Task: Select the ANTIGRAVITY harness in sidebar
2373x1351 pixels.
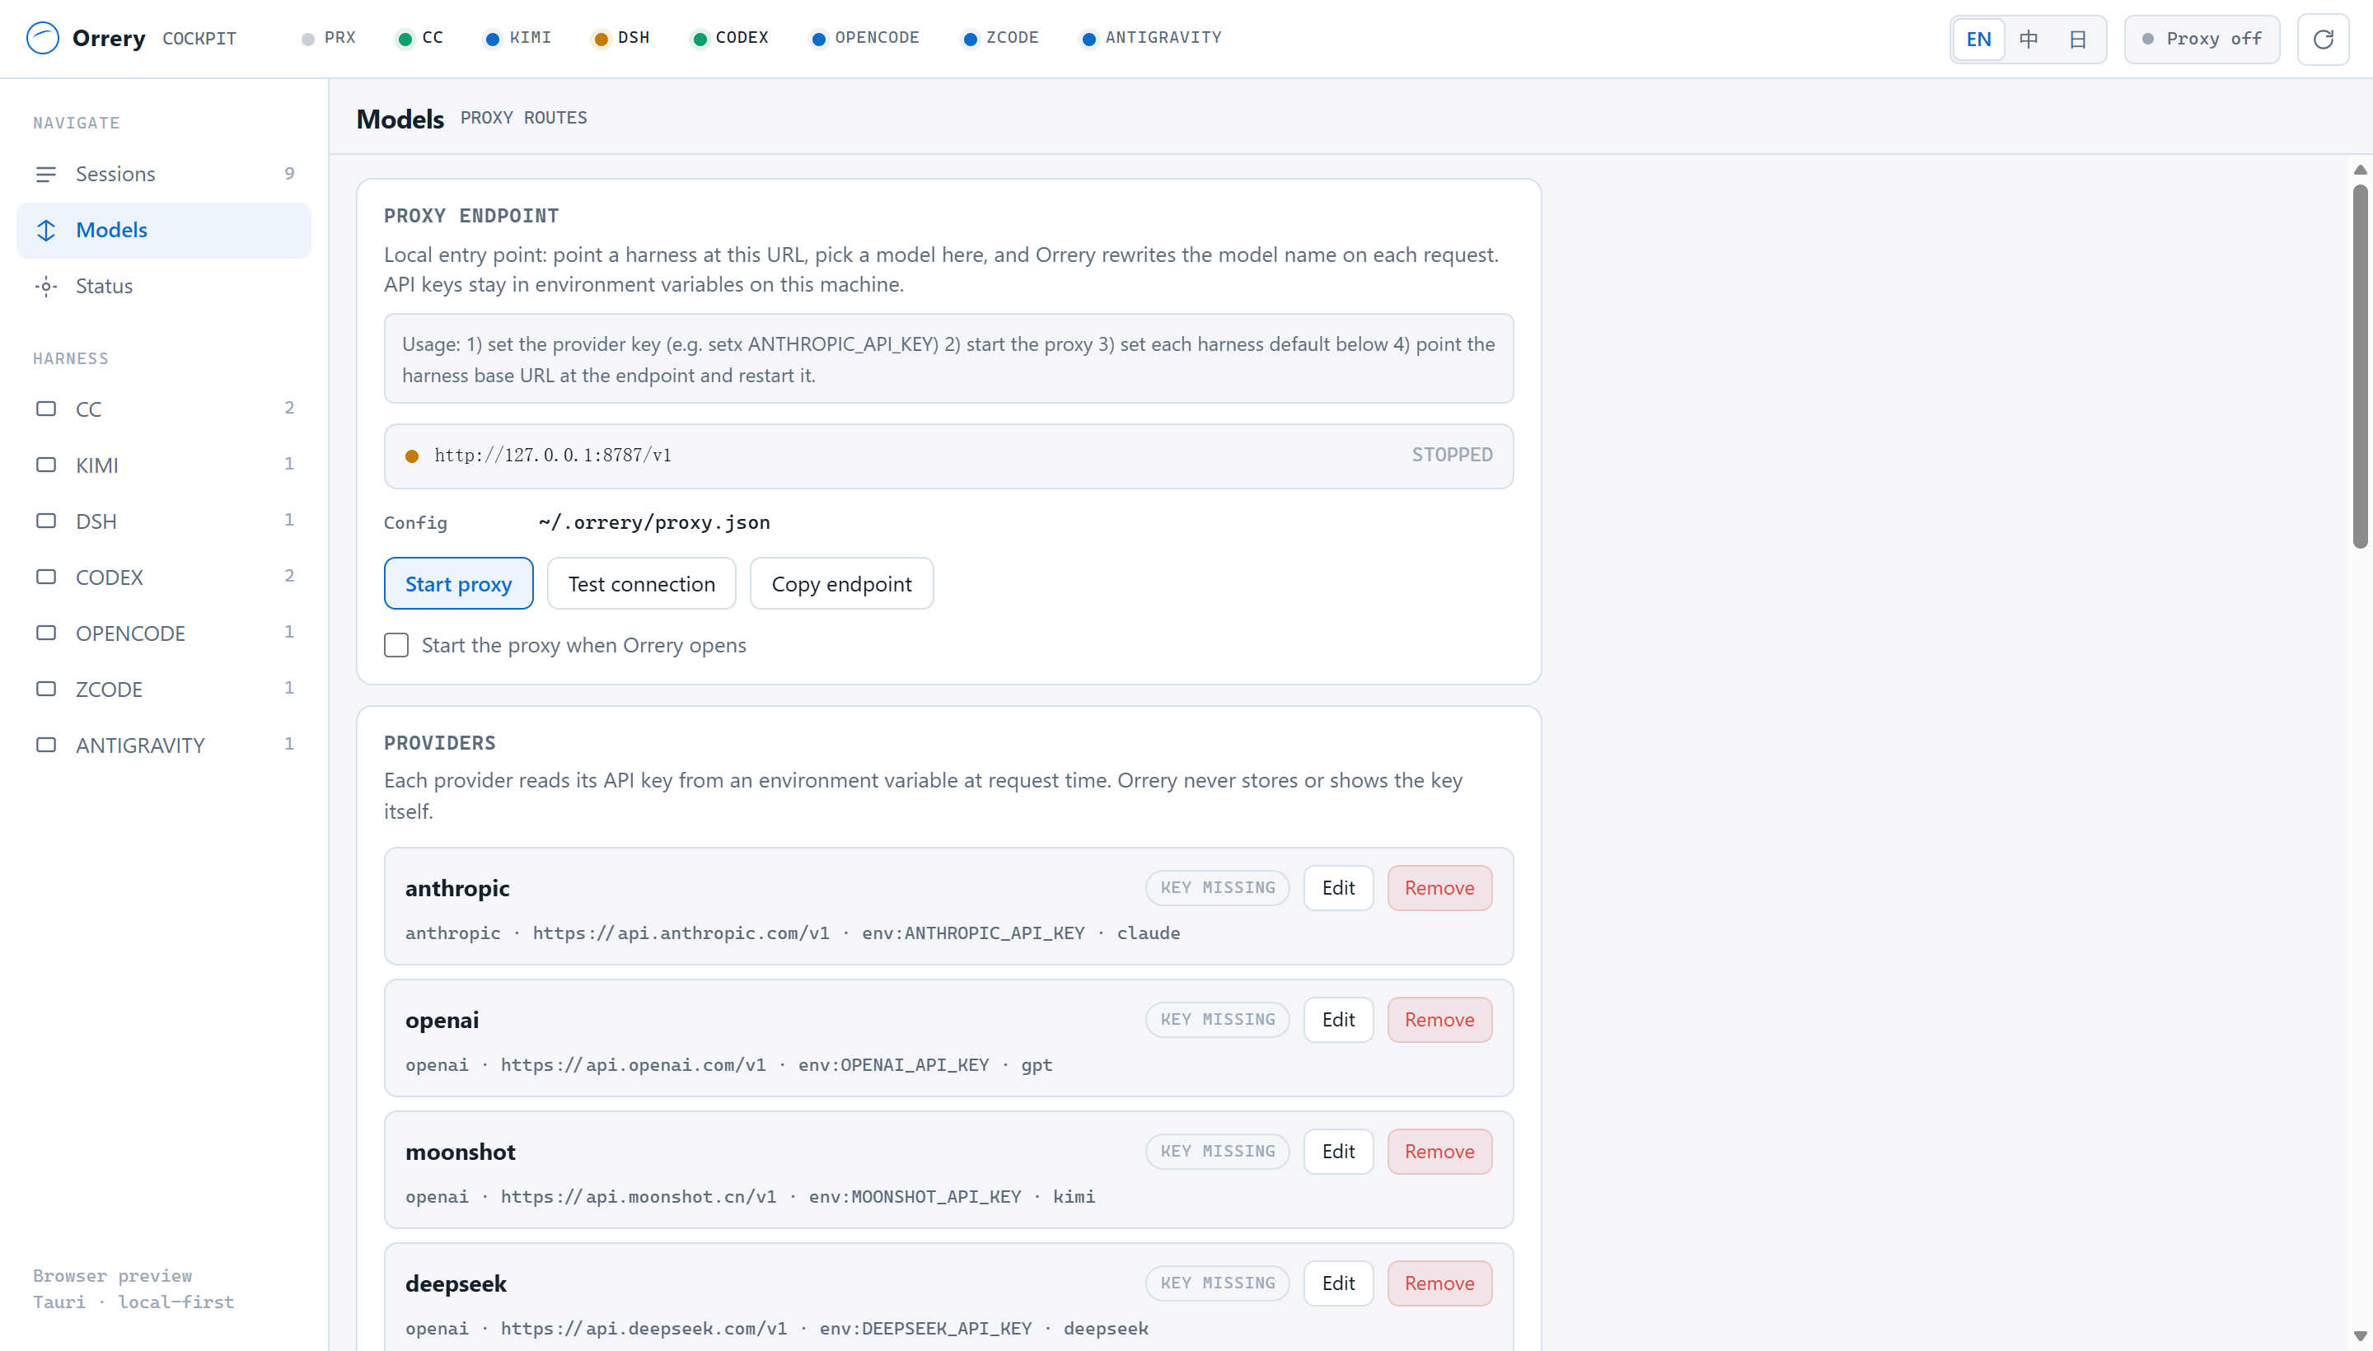Action: coord(164,744)
